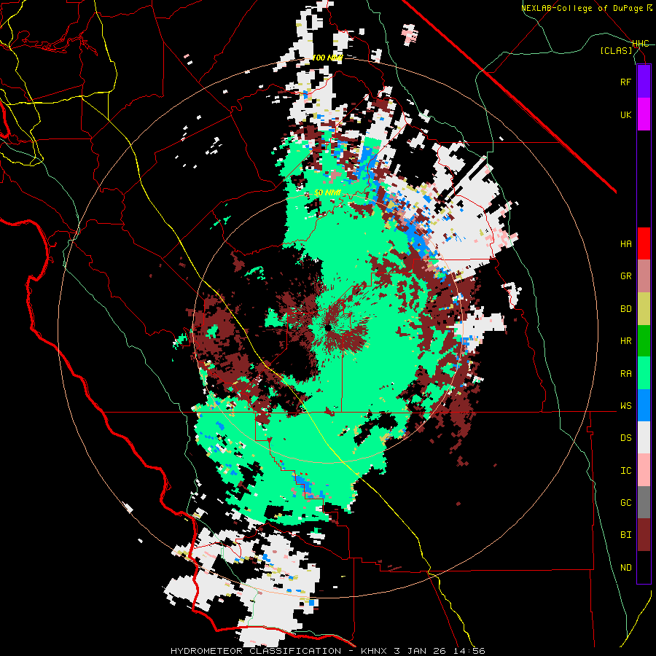Click the HA legend label

coord(625,243)
